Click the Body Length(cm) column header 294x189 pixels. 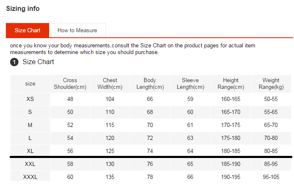(x=150, y=84)
